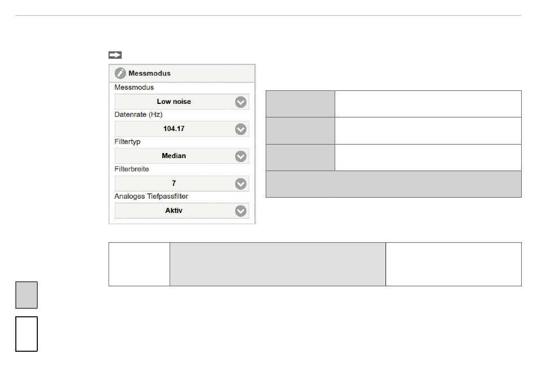The width and height of the screenshot is (537, 371).
Task: Click the pencil edit icon beside Messmodus
Action: coord(120,73)
